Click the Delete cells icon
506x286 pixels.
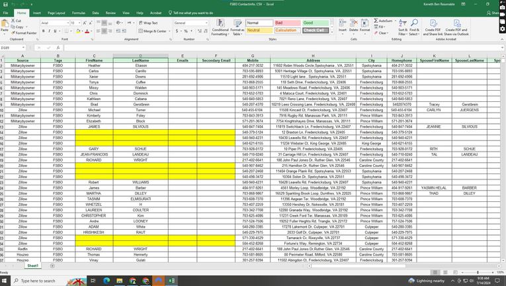(x=354, y=23)
